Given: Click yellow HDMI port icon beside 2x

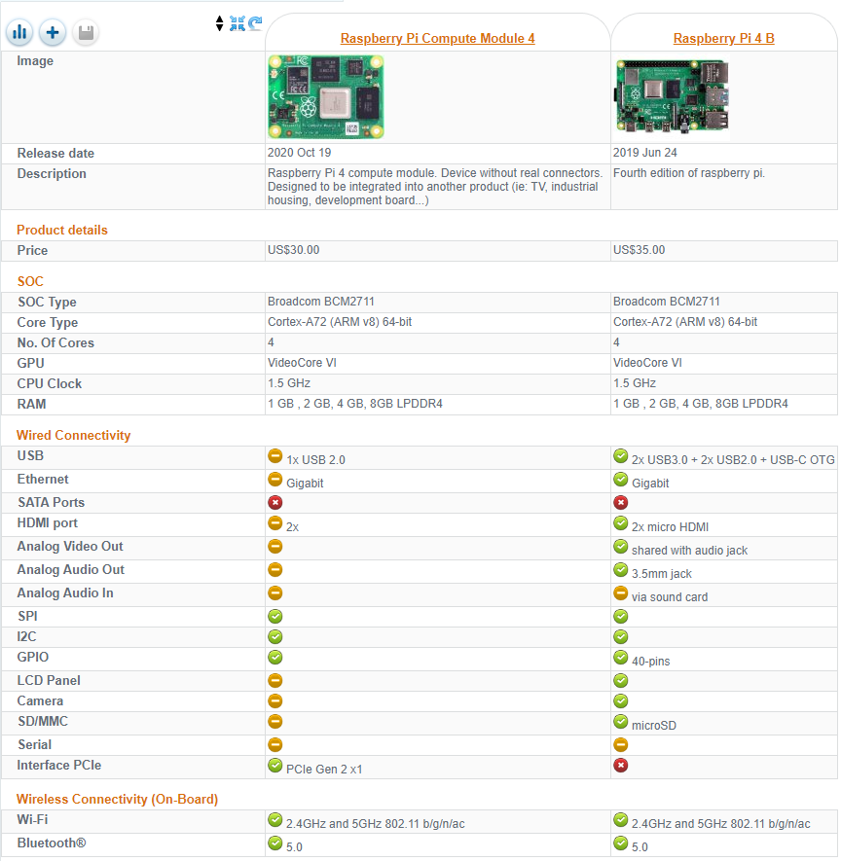Looking at the screenshot, I should tap(275, 522).
